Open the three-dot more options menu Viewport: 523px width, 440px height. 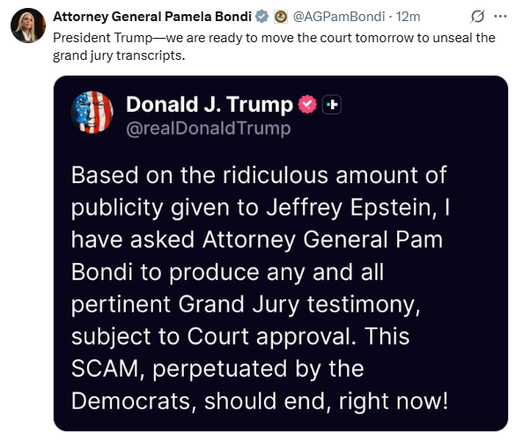point(500,16)
